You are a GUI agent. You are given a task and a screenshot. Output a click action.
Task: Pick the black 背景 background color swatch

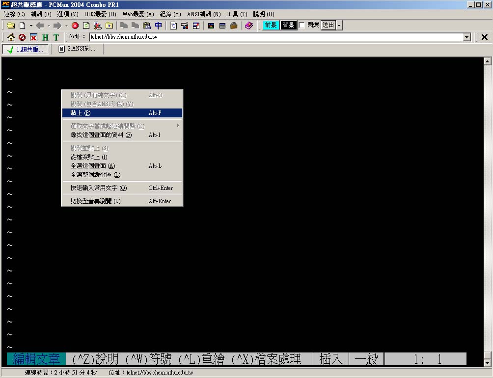(289, 25)
